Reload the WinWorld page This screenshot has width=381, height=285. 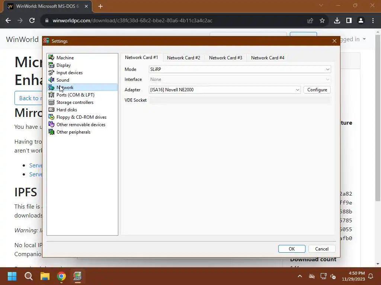[32, 21]
